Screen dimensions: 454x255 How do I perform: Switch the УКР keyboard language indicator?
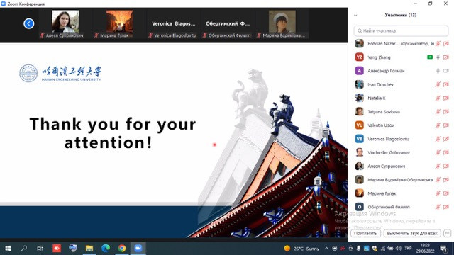pos(408,249)
